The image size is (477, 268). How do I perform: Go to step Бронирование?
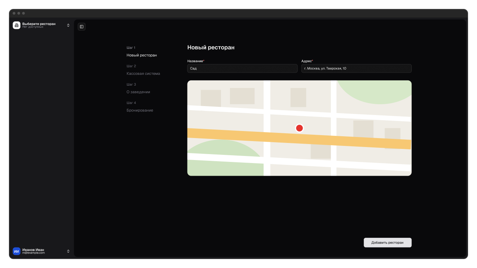coord(140,111)
